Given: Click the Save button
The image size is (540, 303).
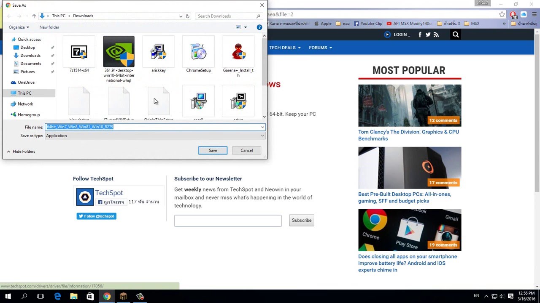Looking at the screenshot, I should click(x=213, y=150).
